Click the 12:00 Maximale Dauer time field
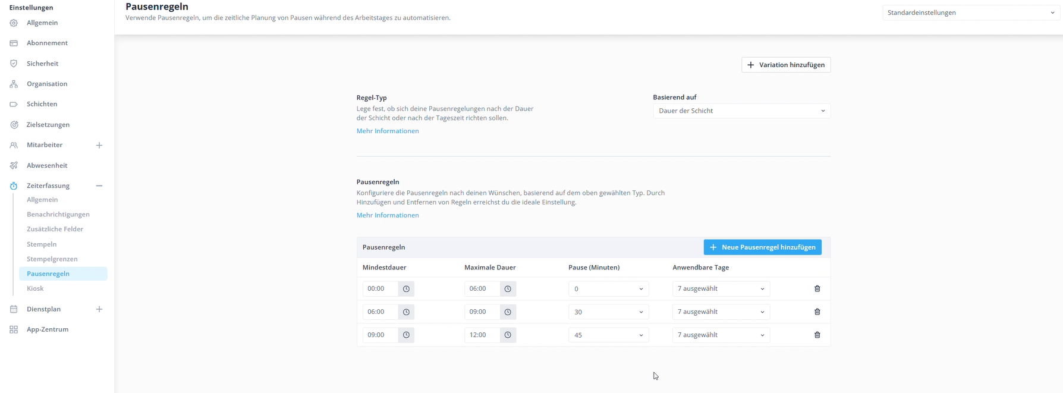This screenshot has width=1063, height=393. point(482,335)
